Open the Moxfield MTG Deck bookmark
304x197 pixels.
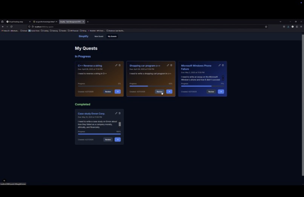(96, 31)
